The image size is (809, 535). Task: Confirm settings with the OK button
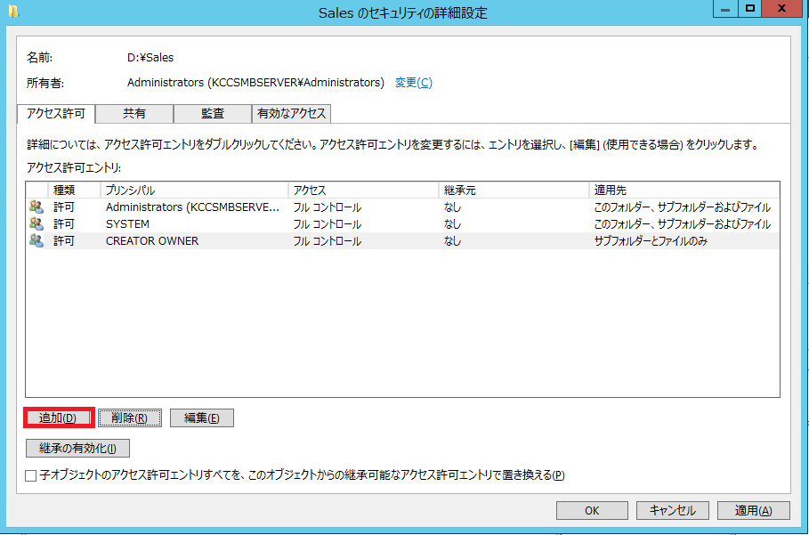pos(590,510)
